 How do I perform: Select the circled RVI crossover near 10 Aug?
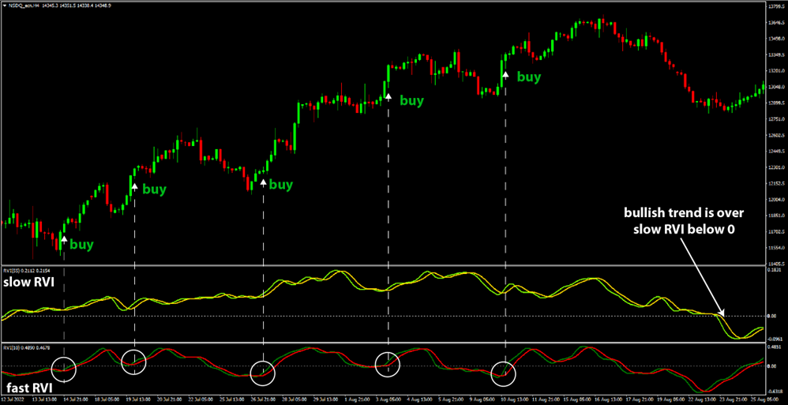[x=504, y=373]
